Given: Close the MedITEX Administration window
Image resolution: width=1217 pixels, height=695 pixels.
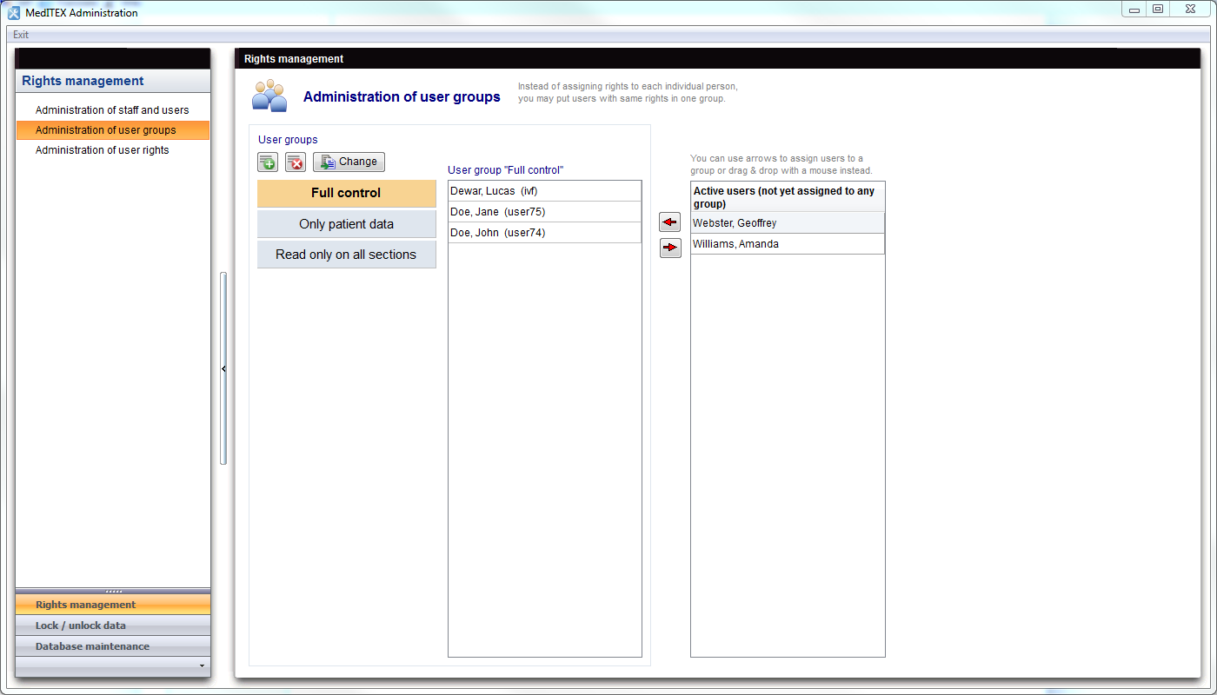Looking at the screenshot, I should pos(1190,10).
